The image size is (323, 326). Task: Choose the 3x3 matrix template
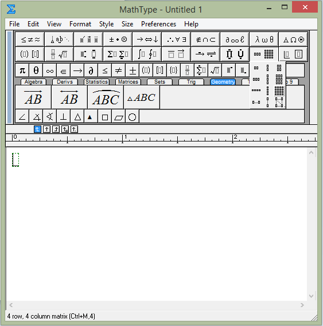coord(279,79)
